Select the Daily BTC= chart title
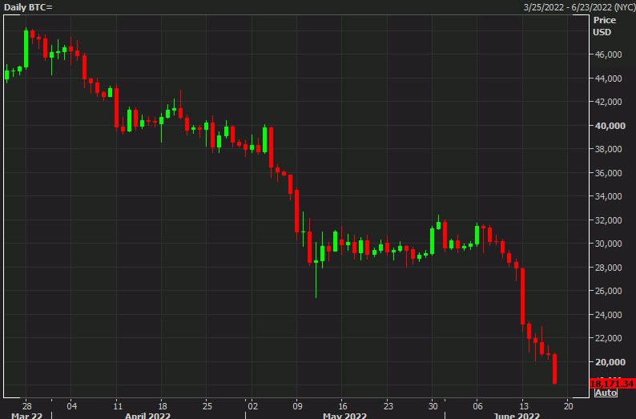The height and width of the screenshot is (419, 636). point(28,7)
